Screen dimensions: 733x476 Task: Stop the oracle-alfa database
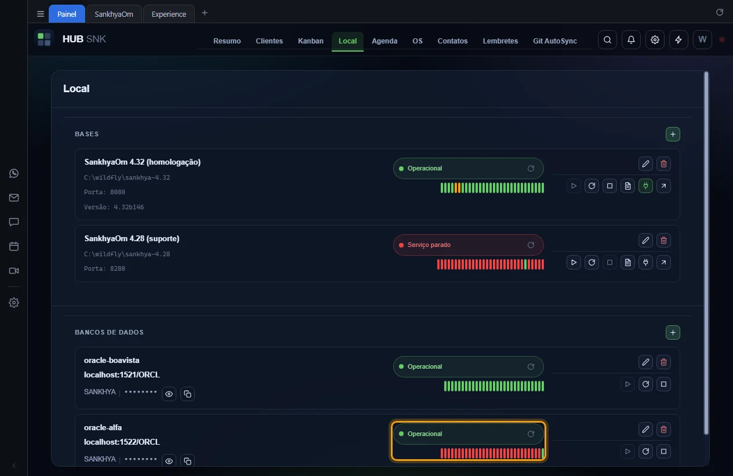coord(664,451)
